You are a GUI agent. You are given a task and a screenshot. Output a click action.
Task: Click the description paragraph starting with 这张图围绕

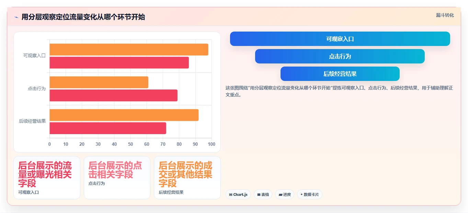339,91
